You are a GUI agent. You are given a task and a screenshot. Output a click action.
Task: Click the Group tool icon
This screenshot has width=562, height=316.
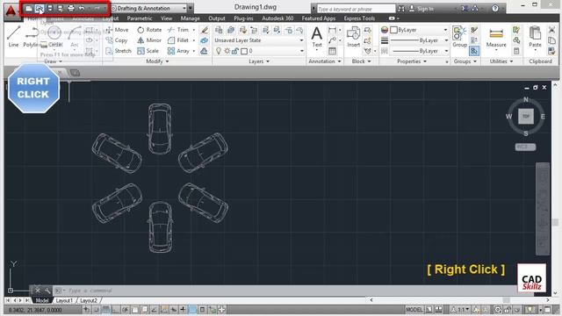tap(459, 37)
